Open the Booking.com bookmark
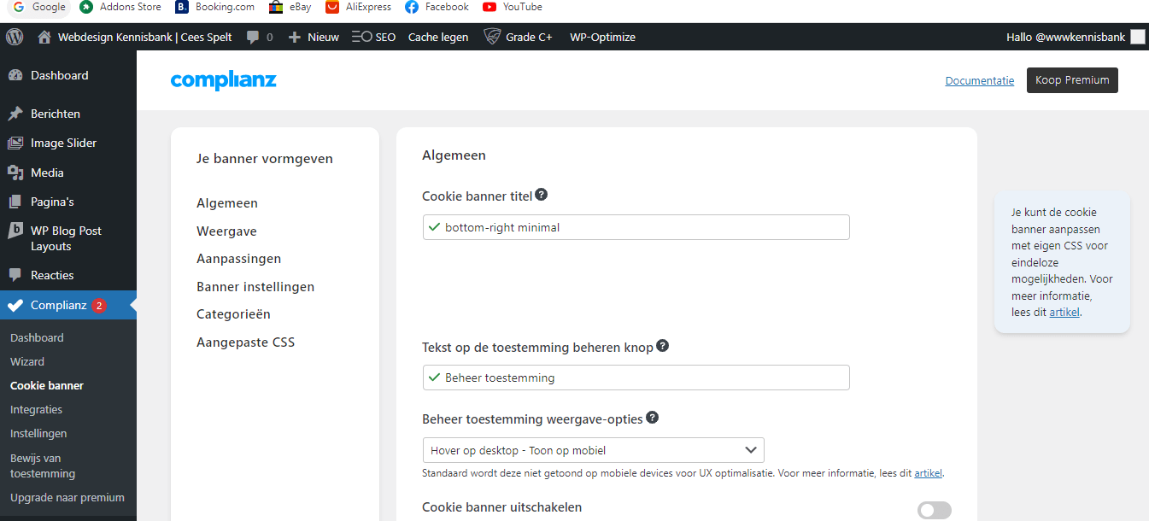The width and height of the screenshot is (1149, 521). click(x=214, y=7)
